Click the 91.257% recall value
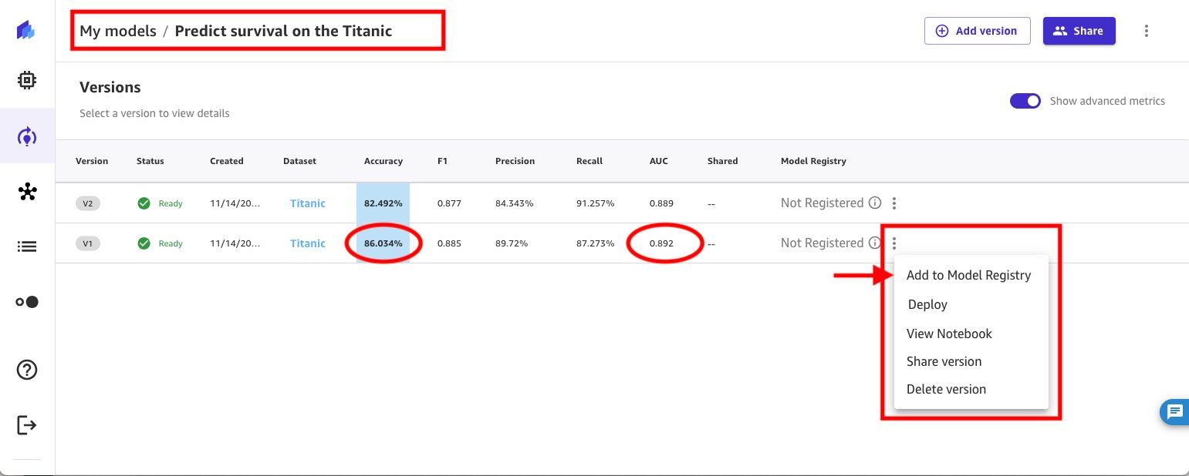 tap(596, 203)
